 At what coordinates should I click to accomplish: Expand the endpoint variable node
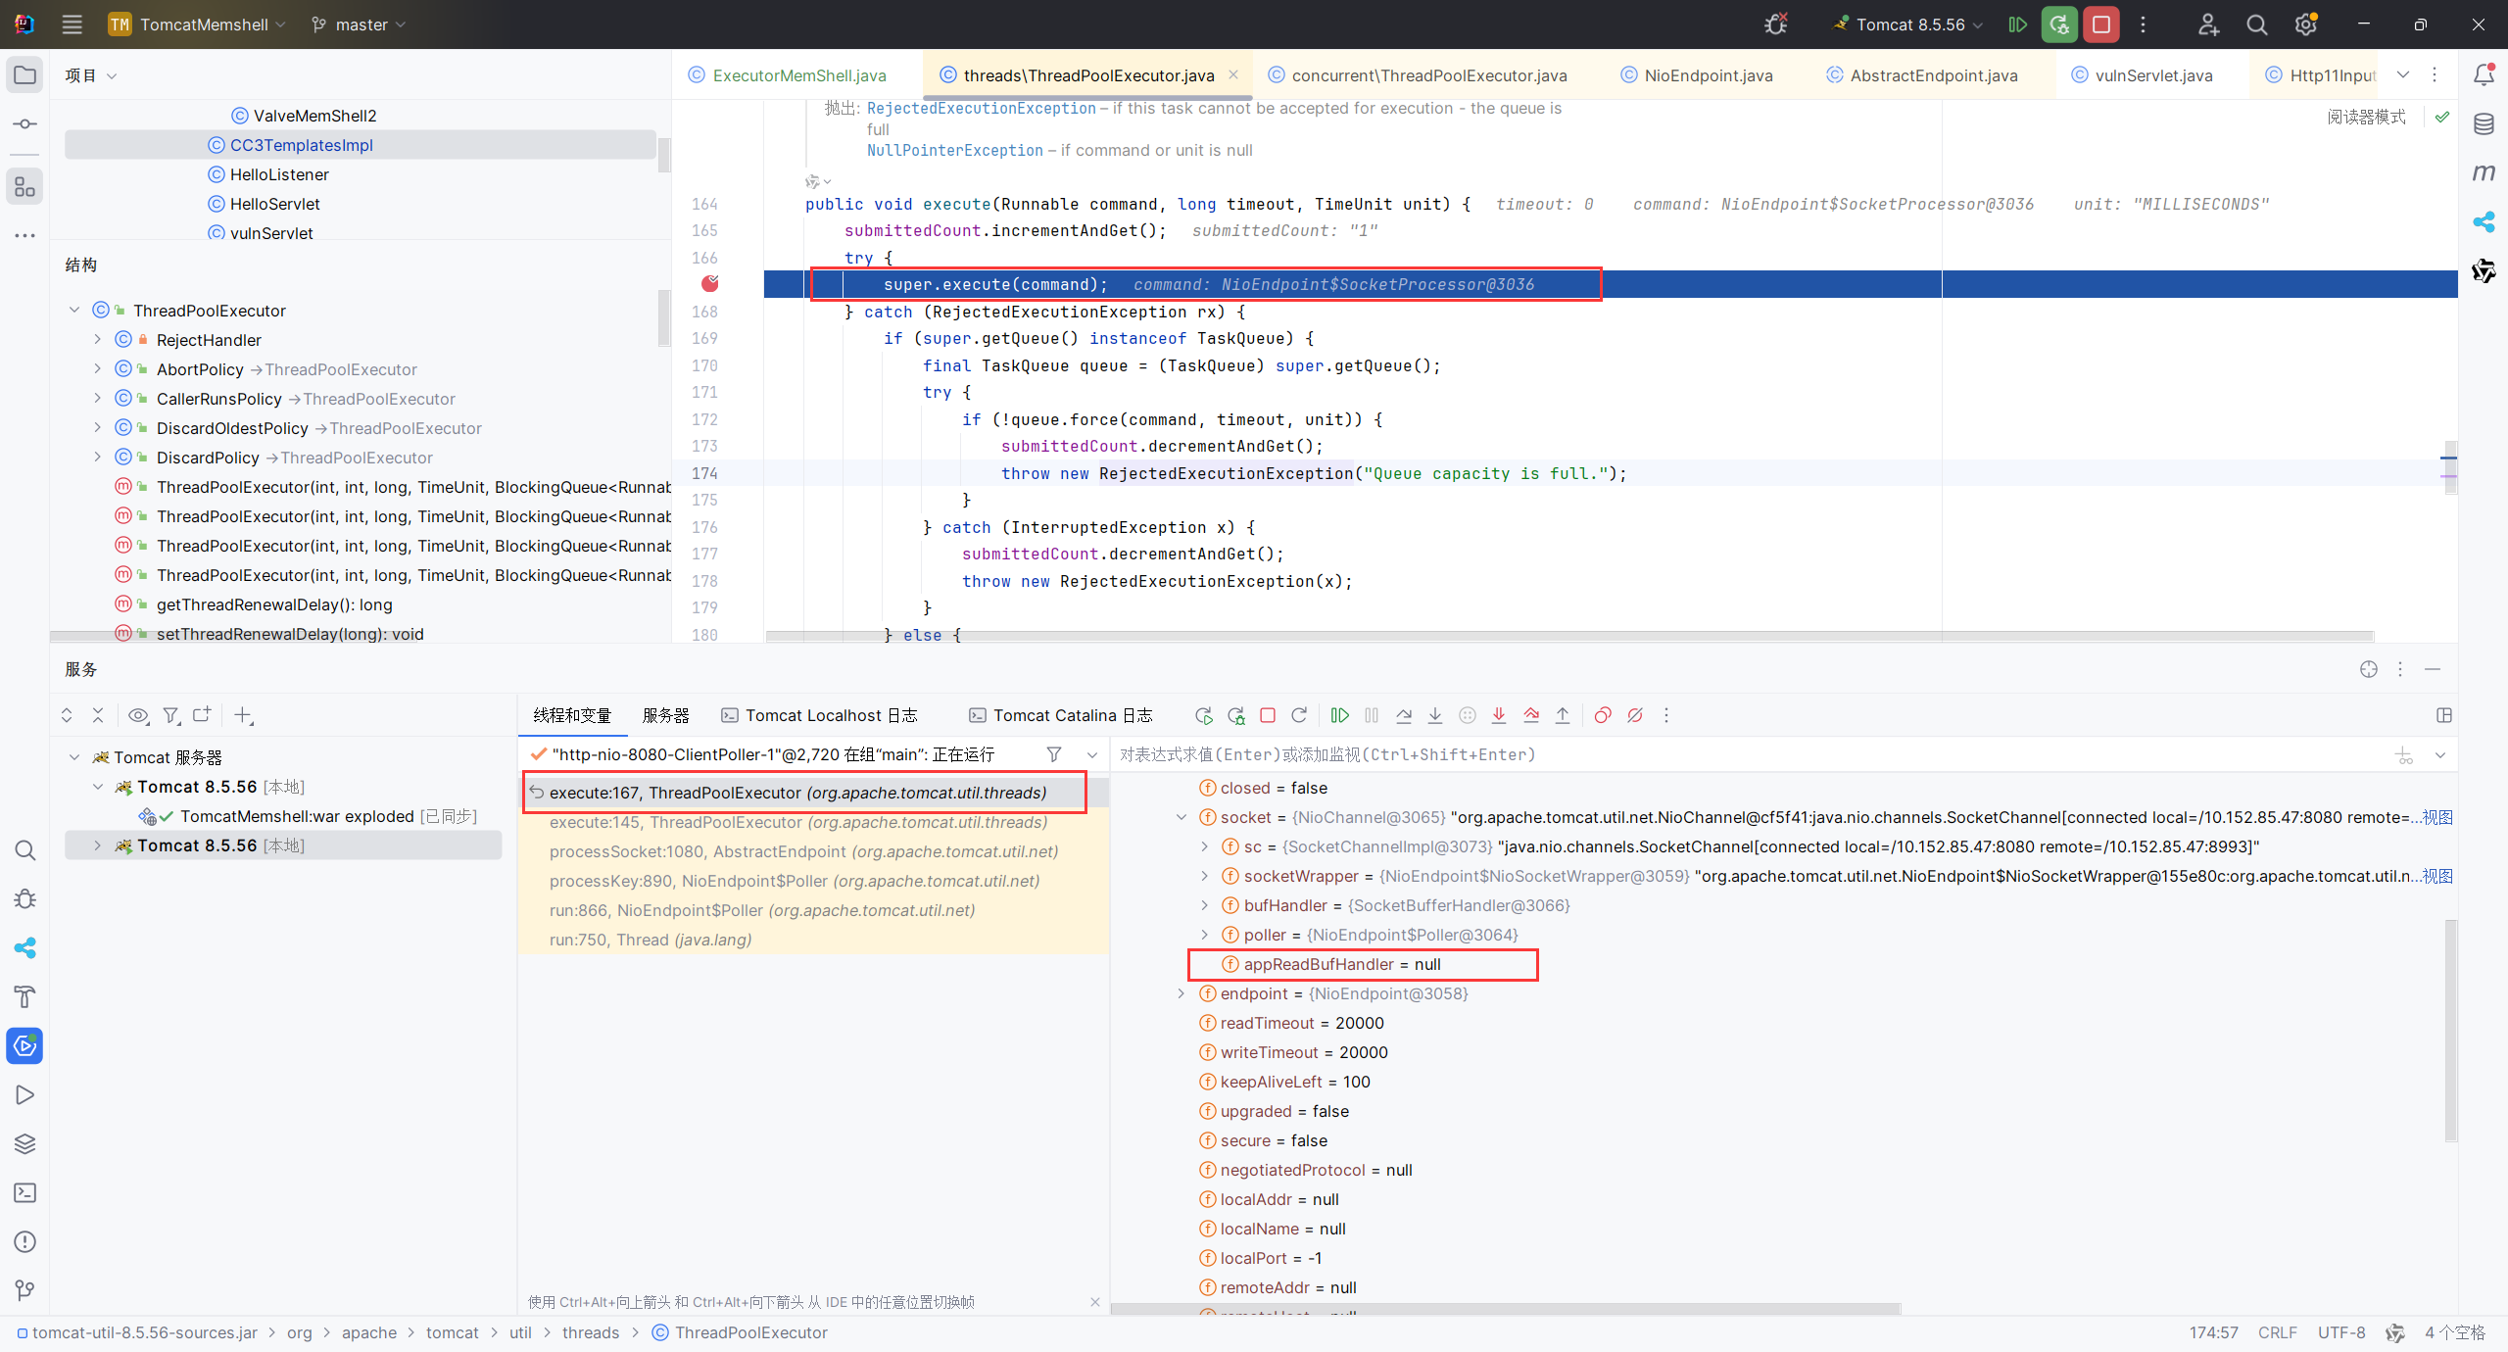1182,993
